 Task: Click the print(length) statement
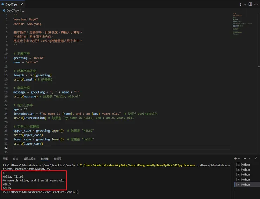pos(25,79)
